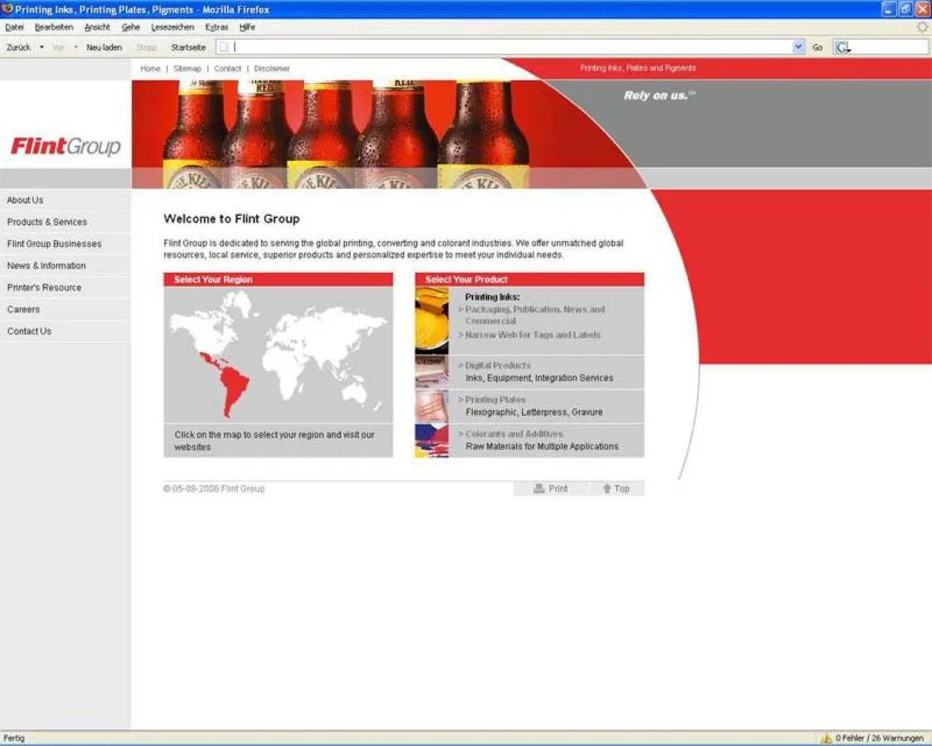This screenshot has width=932, height=746.
Task: Read the Disclaimer page
Action: [x=272, y=68]
